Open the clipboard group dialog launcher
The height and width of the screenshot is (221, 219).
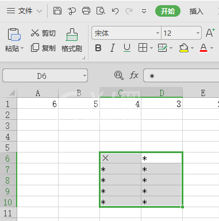click(x=83, y=58)
